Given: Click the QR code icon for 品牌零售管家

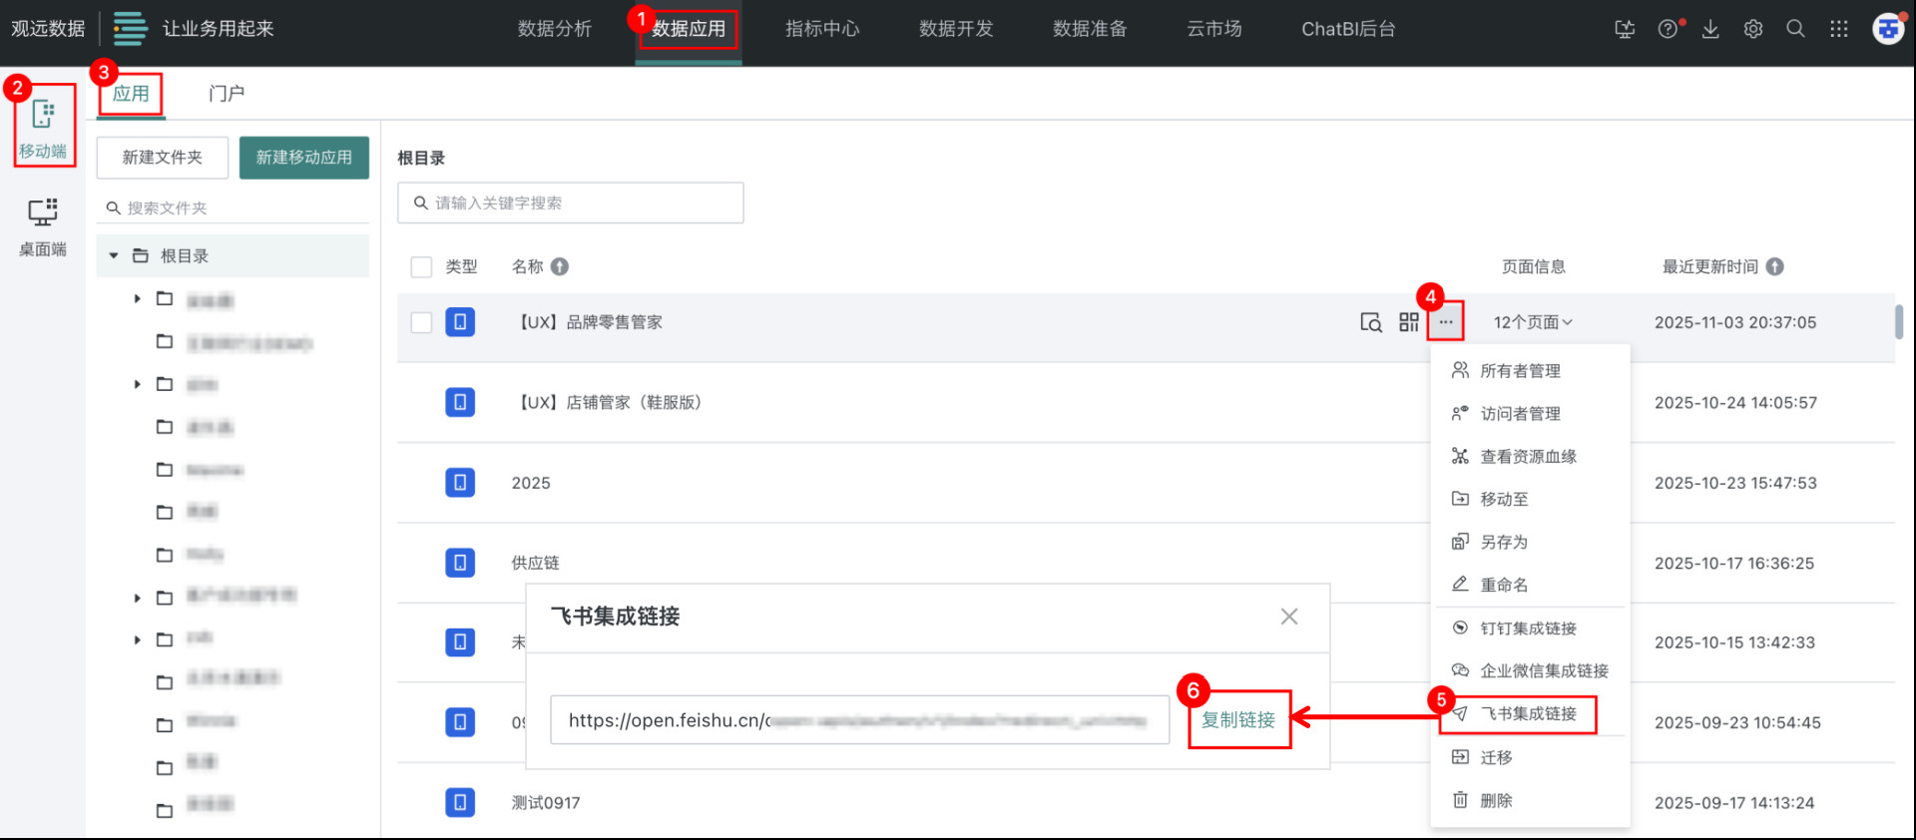Looking at the screenshot, I should (x=1408, y=322).
